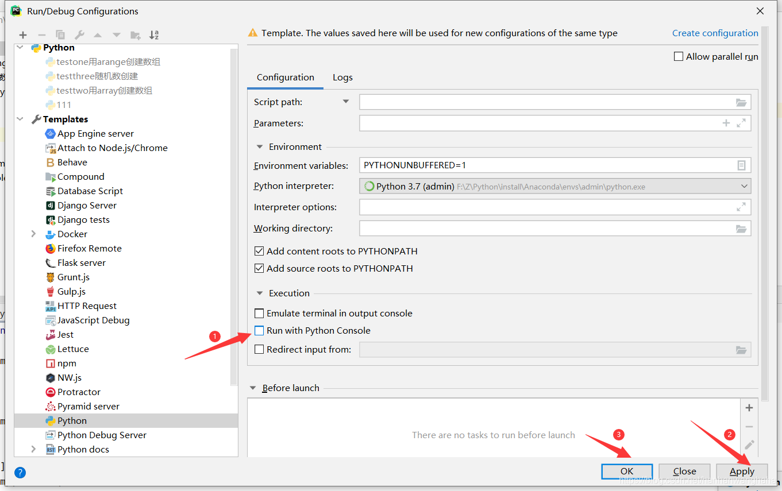Select Database Script template
782x491 pixels.
[84, 191]
